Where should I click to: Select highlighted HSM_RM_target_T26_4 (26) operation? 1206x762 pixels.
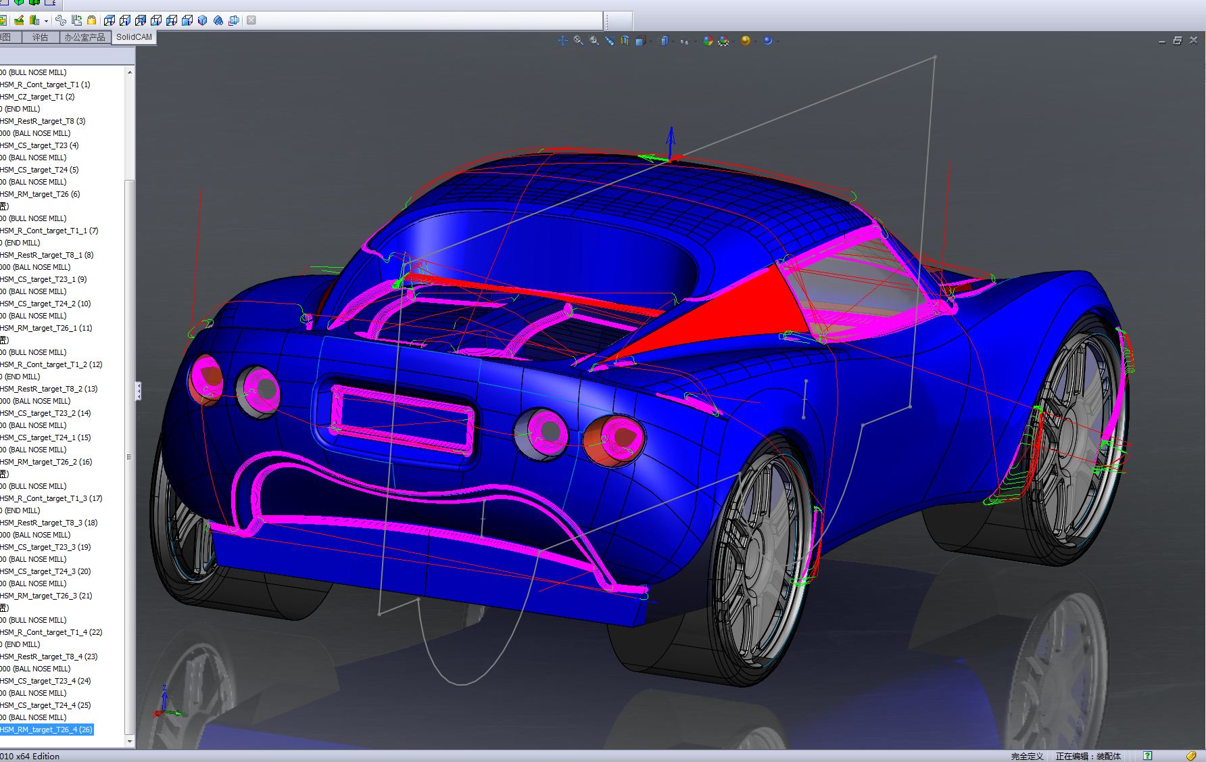point(47,730)
